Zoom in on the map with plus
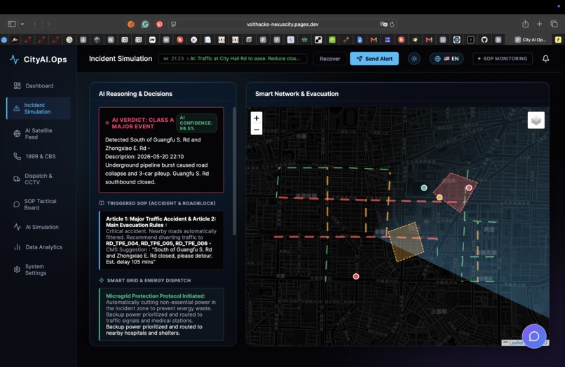This screenshot has width=565, height=367. click(256, 118)
